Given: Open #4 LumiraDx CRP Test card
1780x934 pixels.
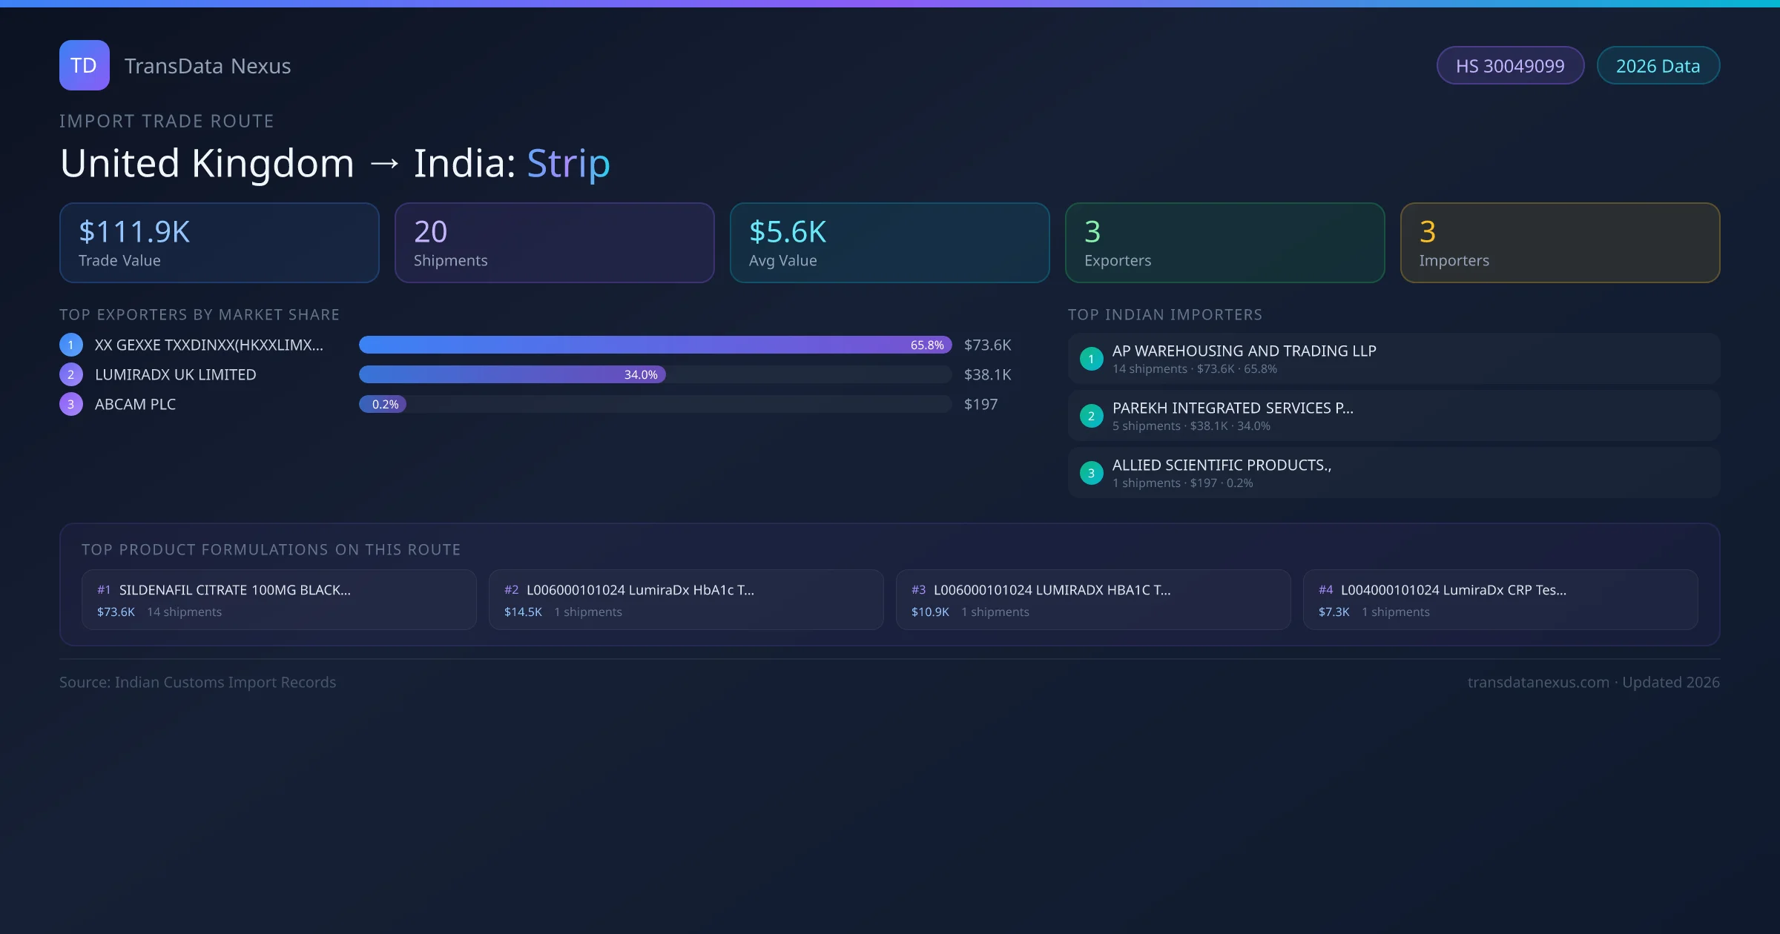Looking at the screenshot, I should (x=1500, y=600).
